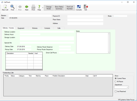Click the Election field
This screenshot has height=101, width=137.
(30, 16)
